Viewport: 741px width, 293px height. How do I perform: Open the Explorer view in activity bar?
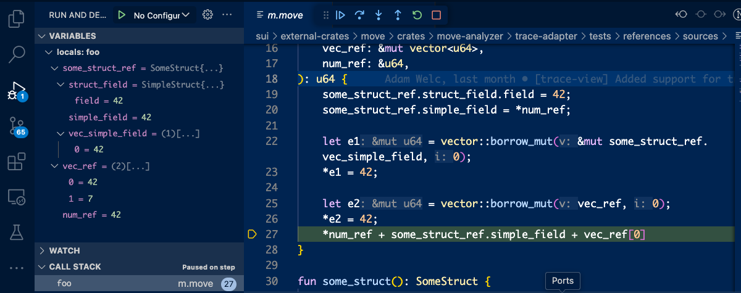click(x=17, y=19)
